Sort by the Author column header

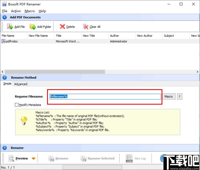114,36
